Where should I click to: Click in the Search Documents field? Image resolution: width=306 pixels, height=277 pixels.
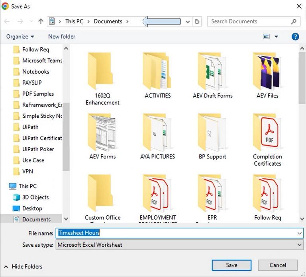tap(249, 21)
